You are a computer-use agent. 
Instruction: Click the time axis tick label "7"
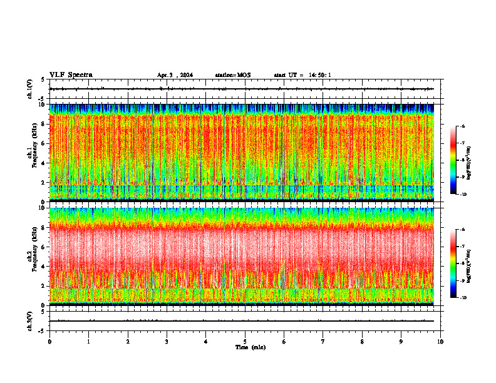click(x=323, y=342)
